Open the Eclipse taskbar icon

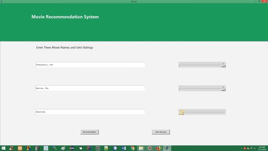tap(72, 148)
